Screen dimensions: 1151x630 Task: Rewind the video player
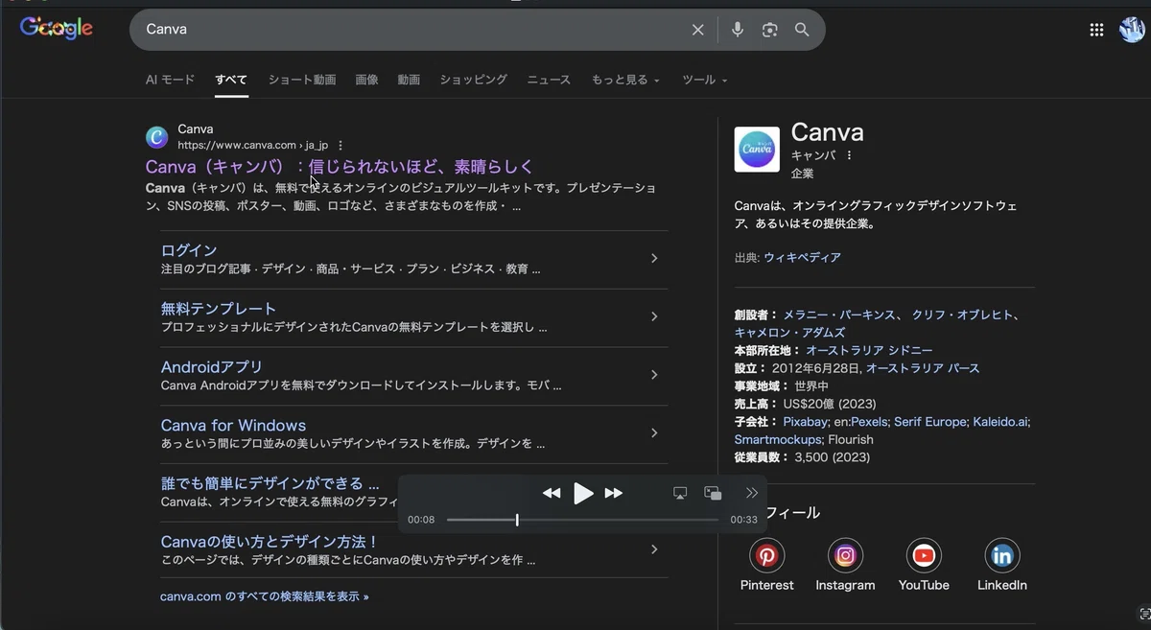(552, 493)
